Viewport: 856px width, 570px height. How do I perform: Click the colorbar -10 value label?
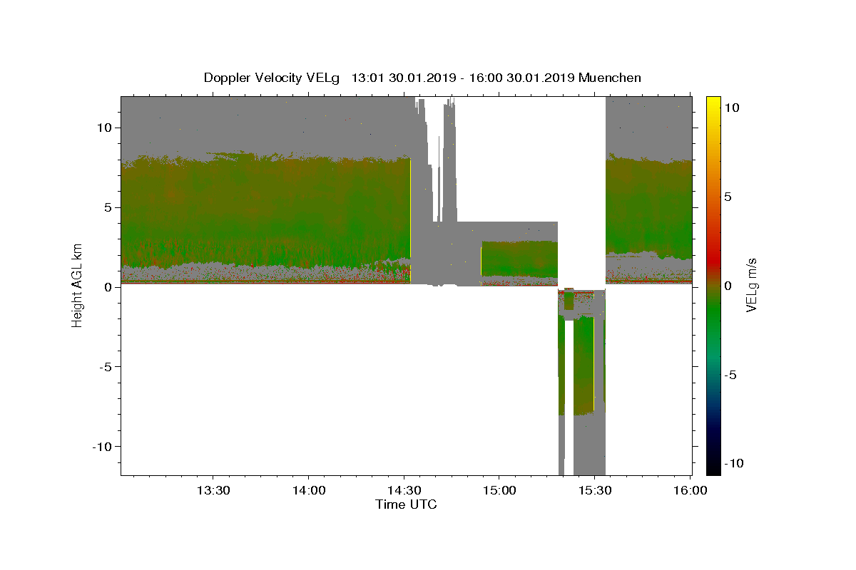[733, 464]
